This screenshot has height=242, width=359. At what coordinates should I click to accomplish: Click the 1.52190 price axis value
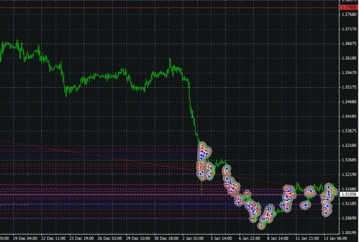[349, 174]
